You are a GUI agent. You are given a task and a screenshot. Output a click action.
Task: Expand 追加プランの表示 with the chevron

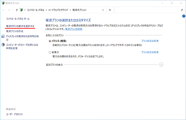click(x=161, y=64)
